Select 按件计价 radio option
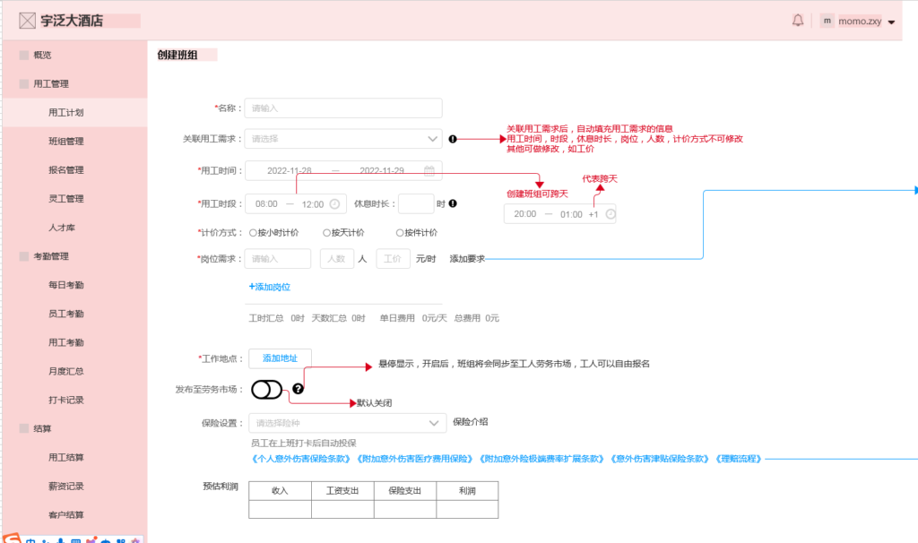This screenshot has width=918, height=543. click(400, 233)
